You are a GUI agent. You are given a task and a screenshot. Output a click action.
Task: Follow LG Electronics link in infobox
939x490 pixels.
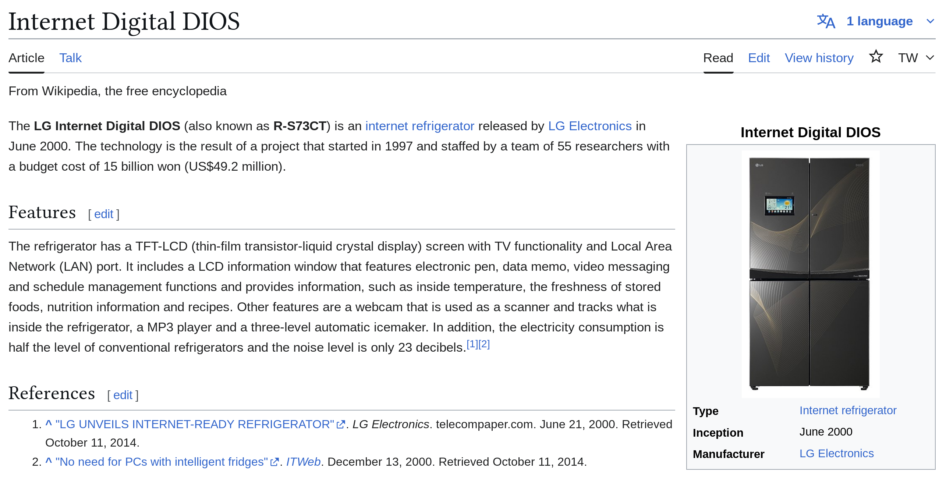(x=836, y=454)
